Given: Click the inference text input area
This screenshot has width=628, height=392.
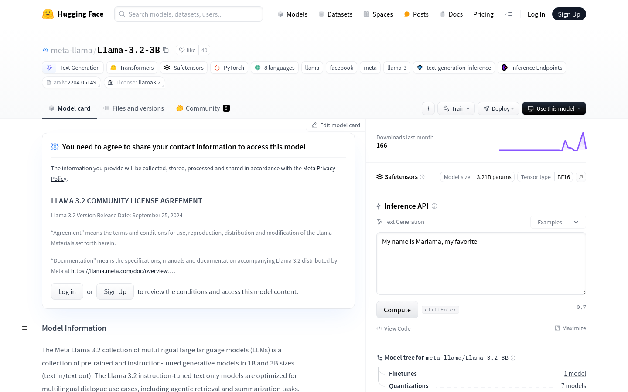Looking at the screenshot, I should (x=481, y=264).
